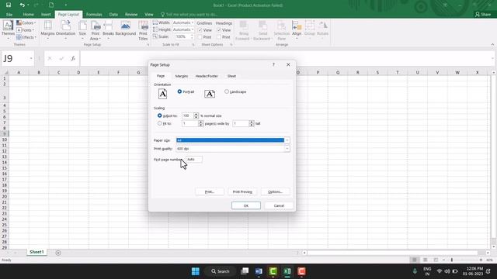Image resolution: width=497 pixels, height=279 pixels.
Task: Click the zoom slider handle in status bar
Action: [x=452, y=260]
